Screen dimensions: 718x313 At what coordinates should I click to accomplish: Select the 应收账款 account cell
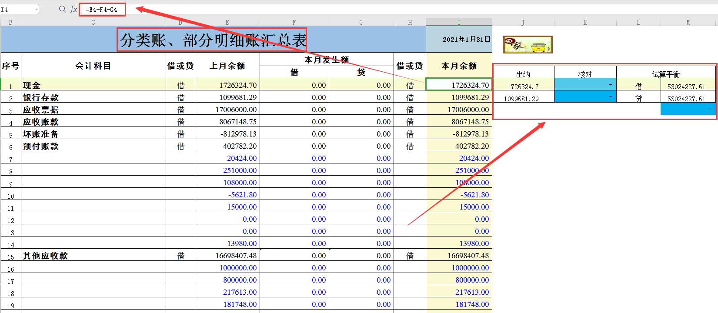(x=93, y=122)
